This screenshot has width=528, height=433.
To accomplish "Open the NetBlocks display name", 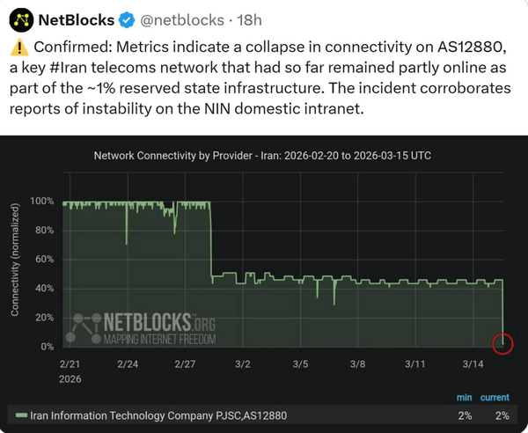I will tap(74, 18).
